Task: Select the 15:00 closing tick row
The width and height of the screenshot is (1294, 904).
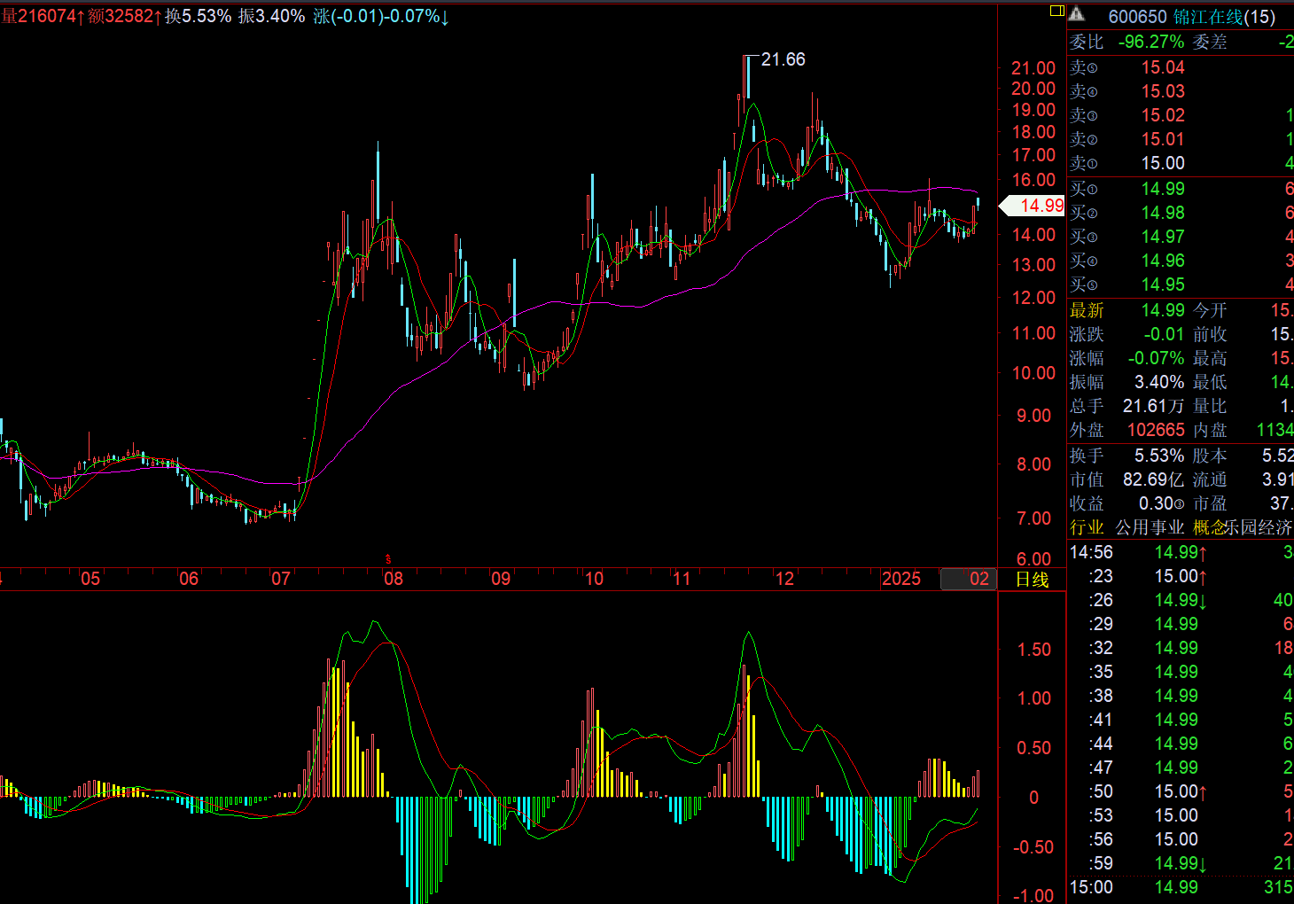Action: coord(1181,887)
